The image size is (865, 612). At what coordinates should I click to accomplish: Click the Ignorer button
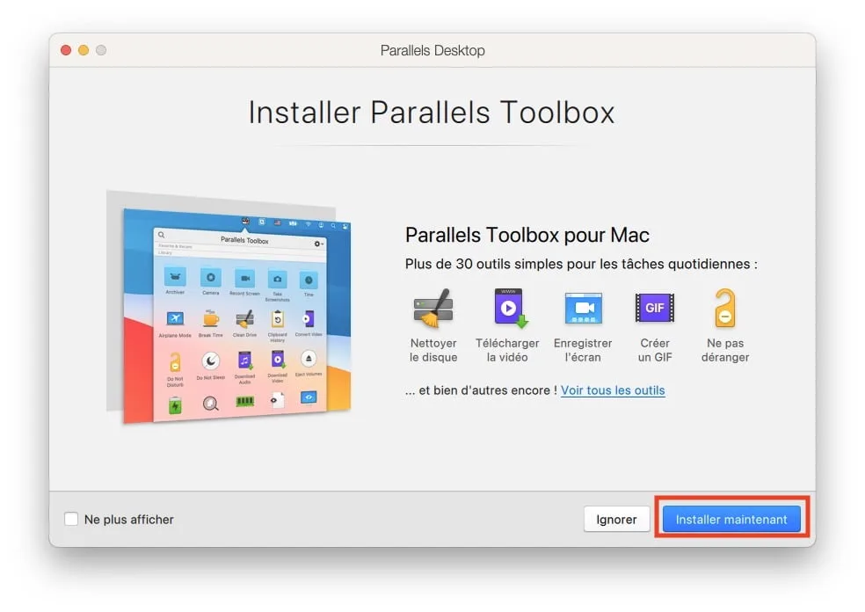pyautogui.click(x=616, y=519)
